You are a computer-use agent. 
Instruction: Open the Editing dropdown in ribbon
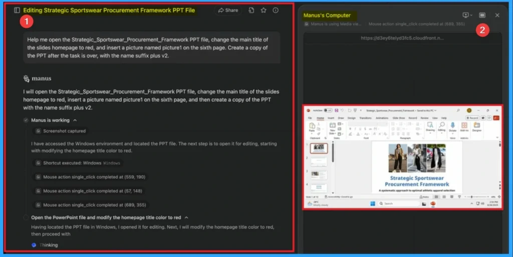point(442,127)
